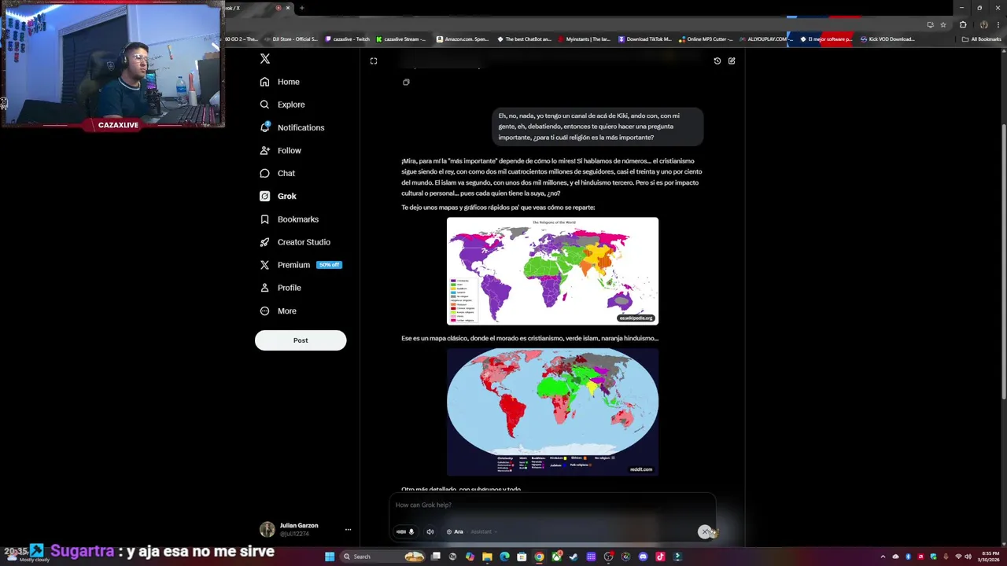Show hidden system tray icons chevron
This screenshot has width=1007, height=566.
(x=883, y=557)
